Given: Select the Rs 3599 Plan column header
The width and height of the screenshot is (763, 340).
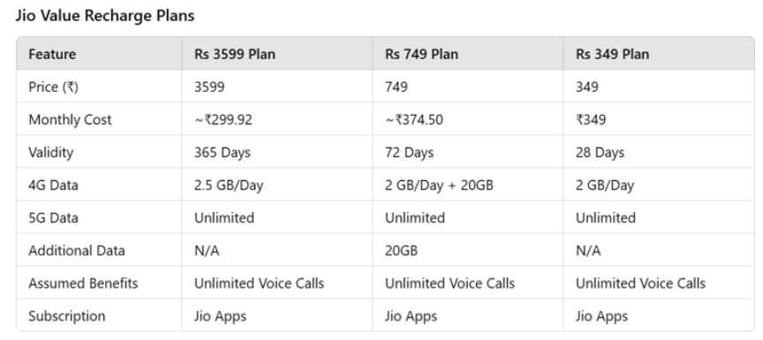Looking at the screenshot, I should point(235,54).
